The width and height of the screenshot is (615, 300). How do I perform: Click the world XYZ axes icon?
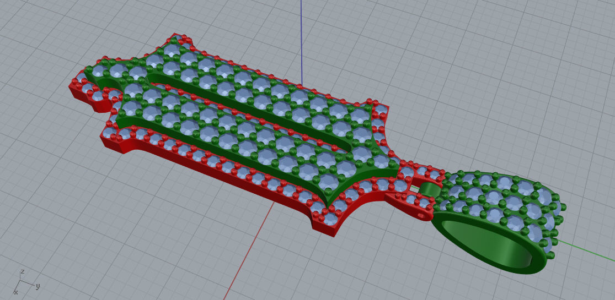coord(26,282)
